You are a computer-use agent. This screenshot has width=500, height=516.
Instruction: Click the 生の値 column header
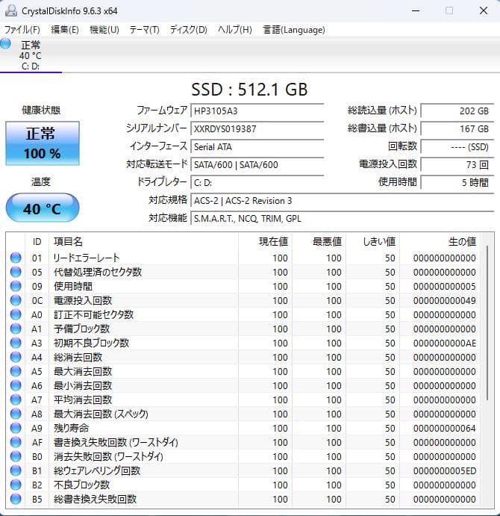coord(439,241)
